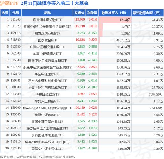Click closing price 100.169
The height and width of the screenshot is (159, 164).
click(x=80, y=108)
